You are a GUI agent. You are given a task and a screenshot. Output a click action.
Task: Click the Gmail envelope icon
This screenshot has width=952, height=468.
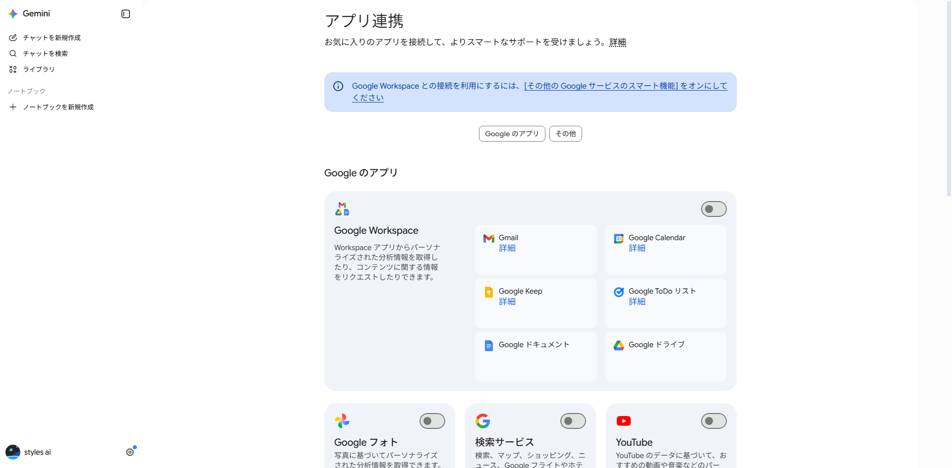coord(489,238)
